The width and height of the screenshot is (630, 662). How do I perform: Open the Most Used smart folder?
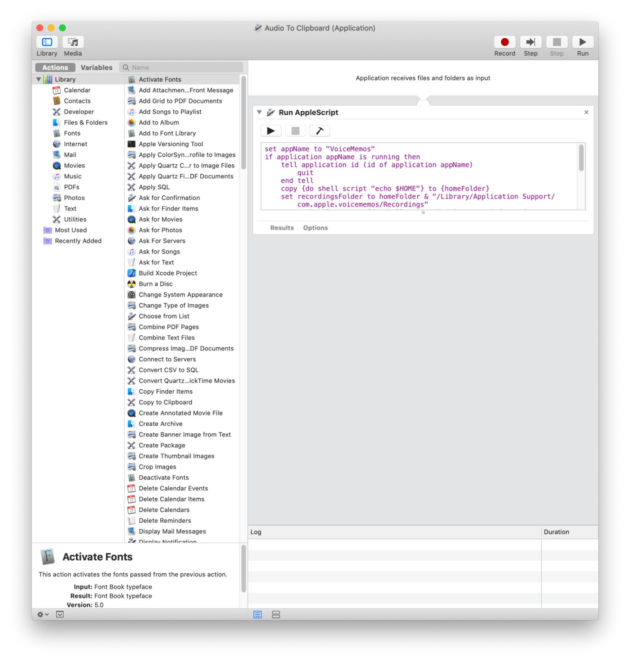71,230
